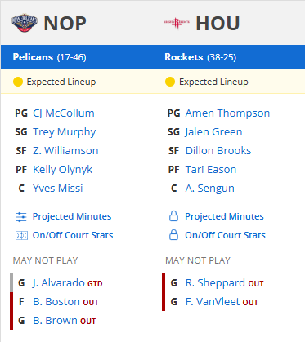Image resolution: width=305 pixels, height=342 pixels.
Task: Click the Pelicans (17-46) team header
Action: tap(49, 57)
